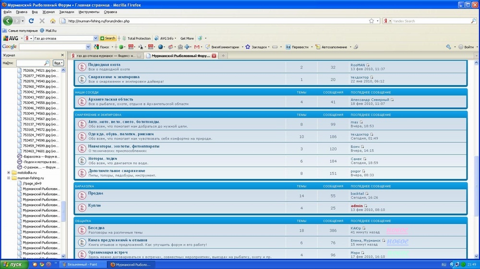Close the Журнал sidebar panel
480x269 pixels.
(x=62, y=56)
